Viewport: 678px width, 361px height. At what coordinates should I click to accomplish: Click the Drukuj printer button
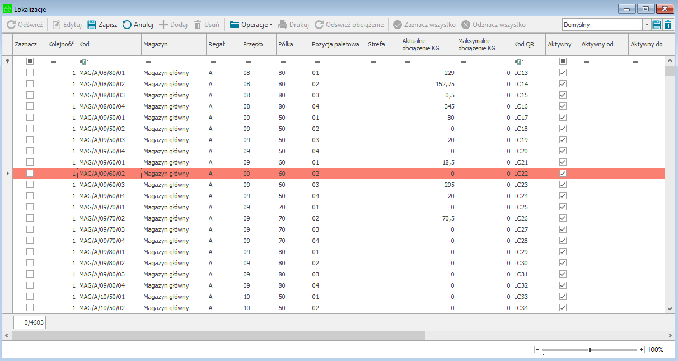tap(293, 25)
